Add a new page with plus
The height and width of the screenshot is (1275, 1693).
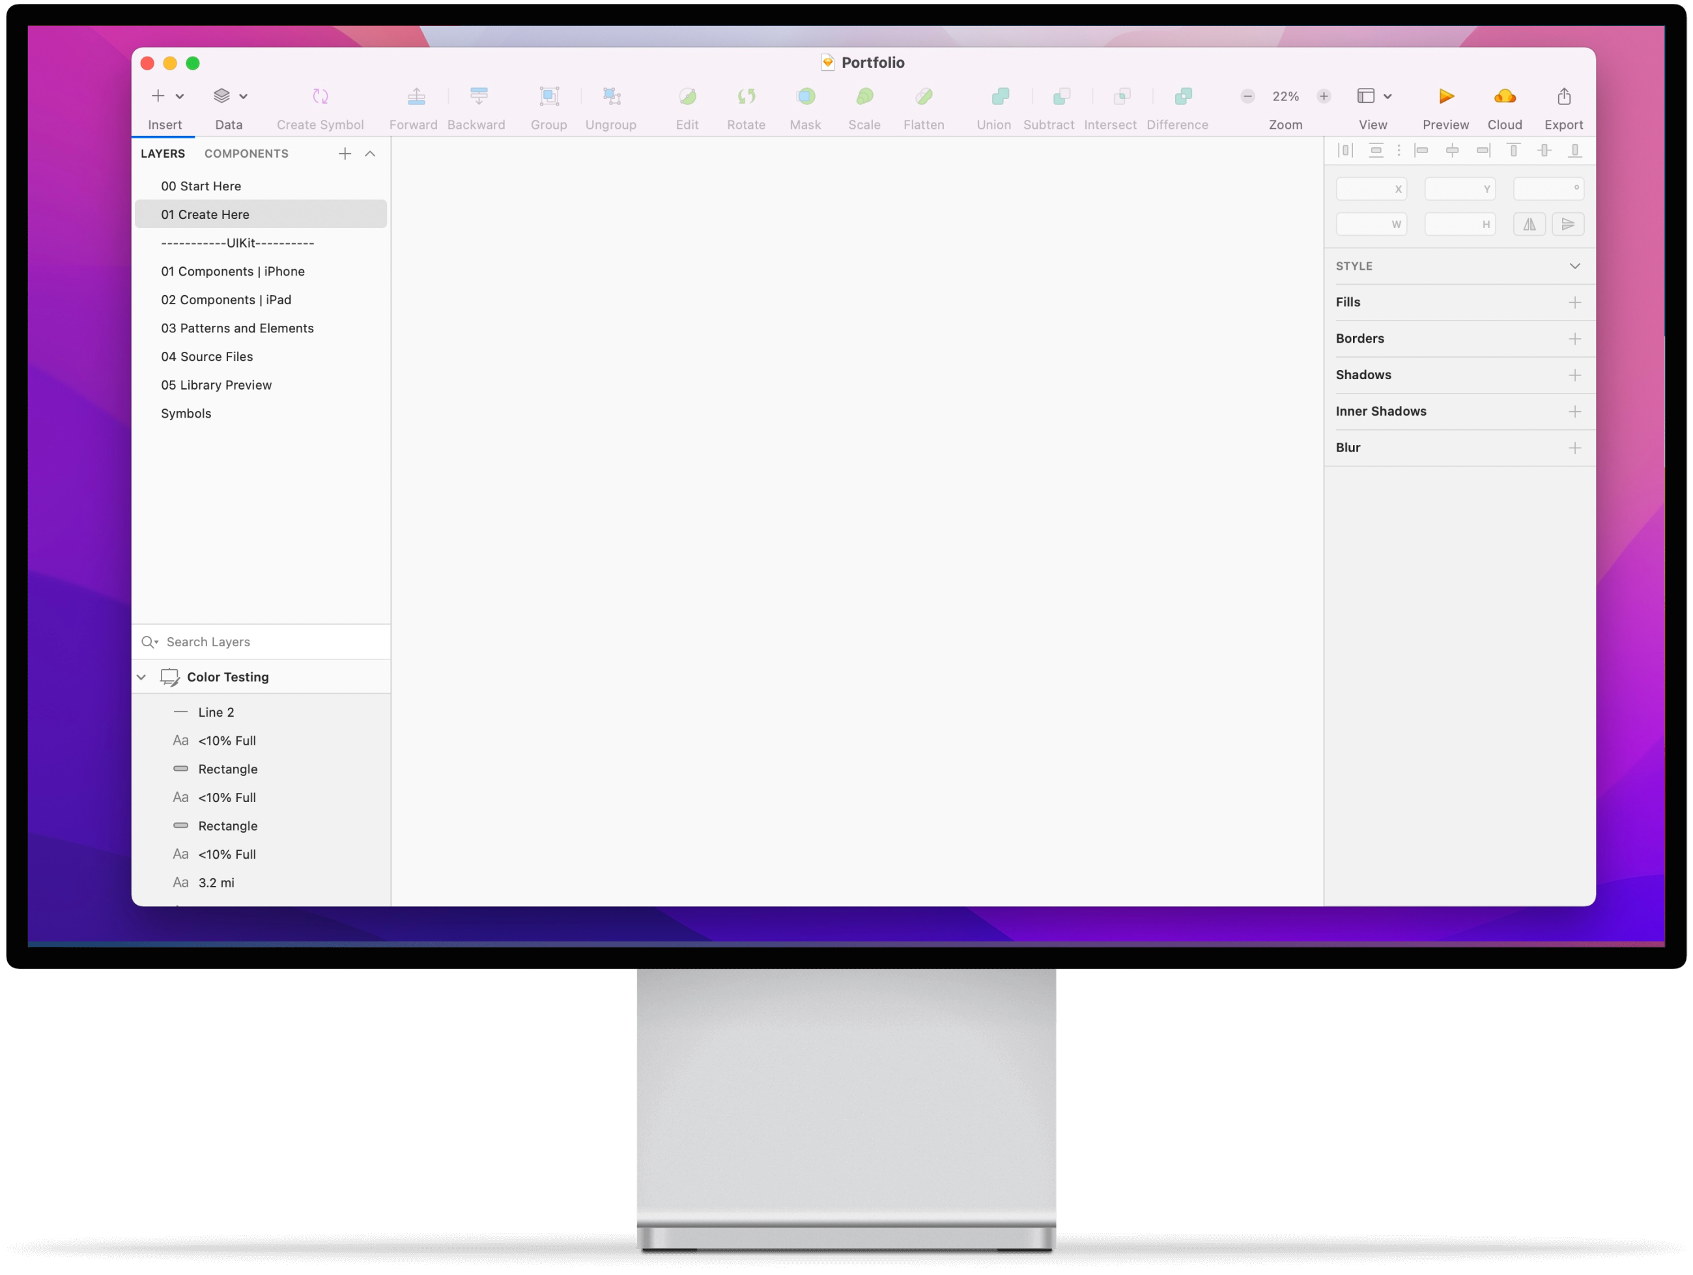click(345, 154)
